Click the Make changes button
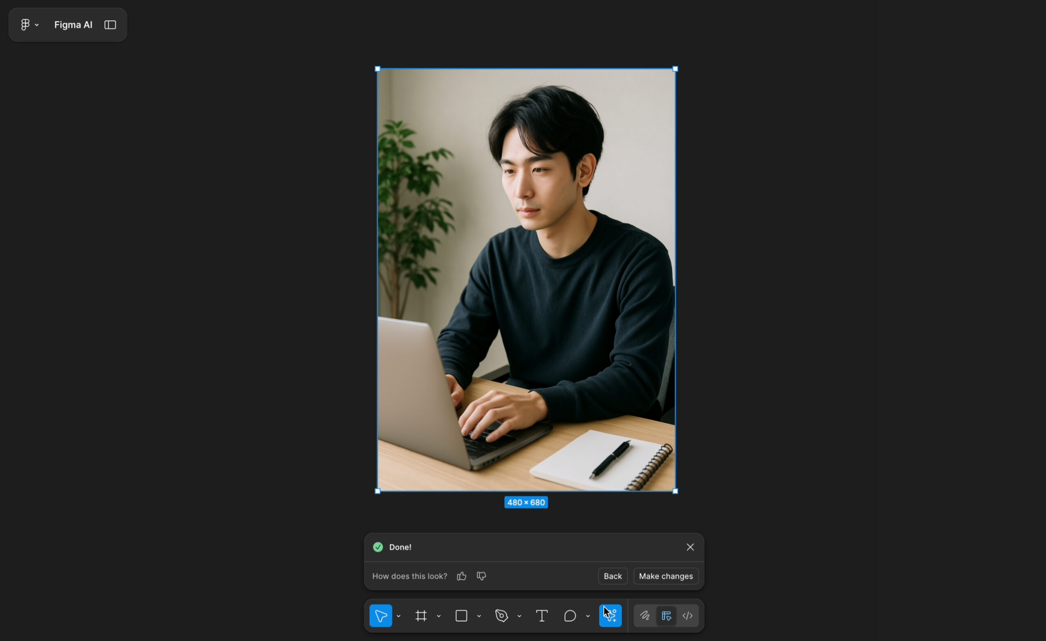 [x=666, y=576]
